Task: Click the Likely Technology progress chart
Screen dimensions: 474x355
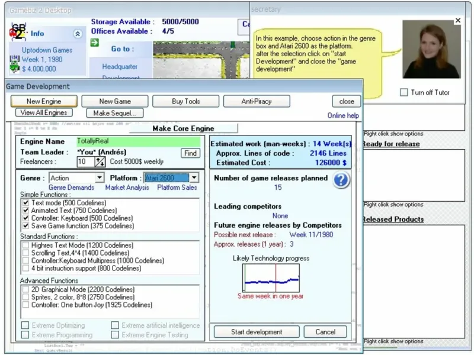Action: pos(271,278)
